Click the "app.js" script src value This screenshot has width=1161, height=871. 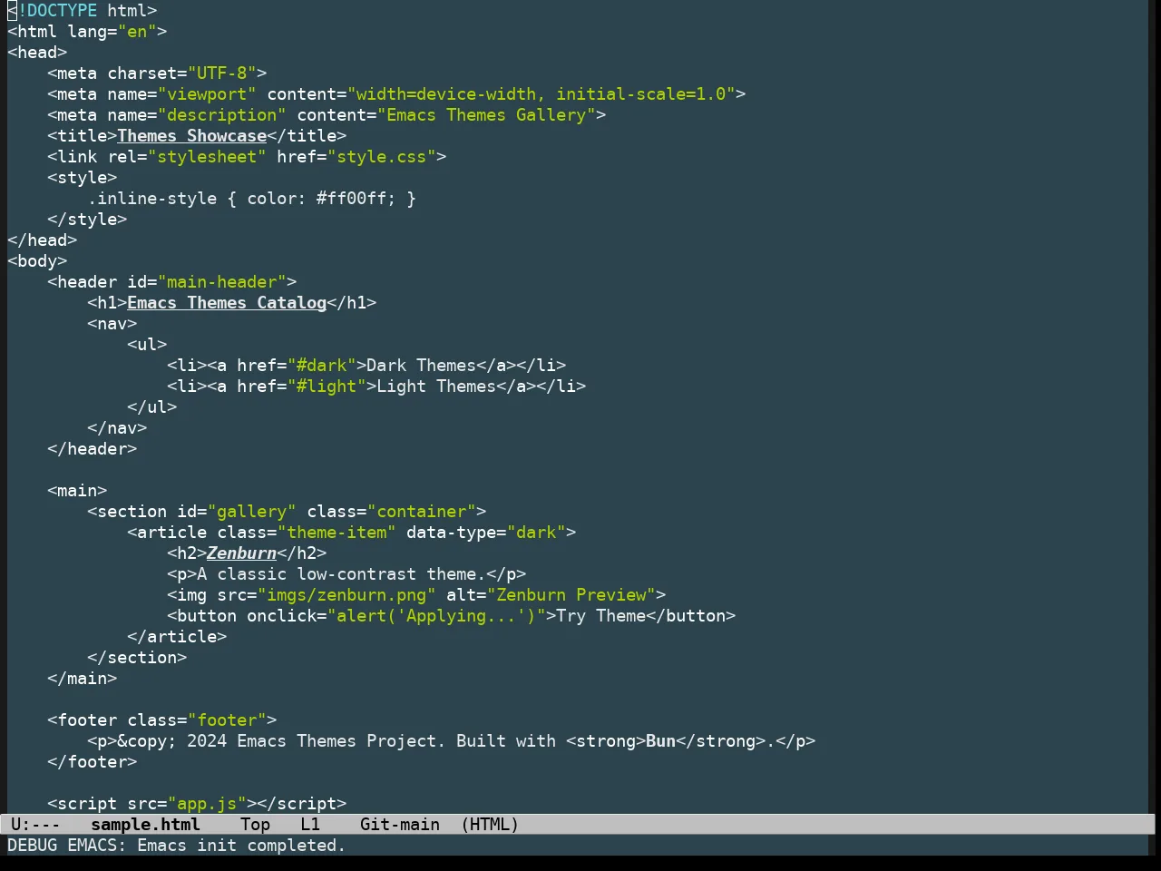click(x=207, y=804)
